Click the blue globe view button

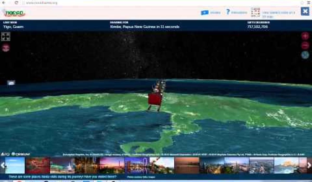(305, 55)
